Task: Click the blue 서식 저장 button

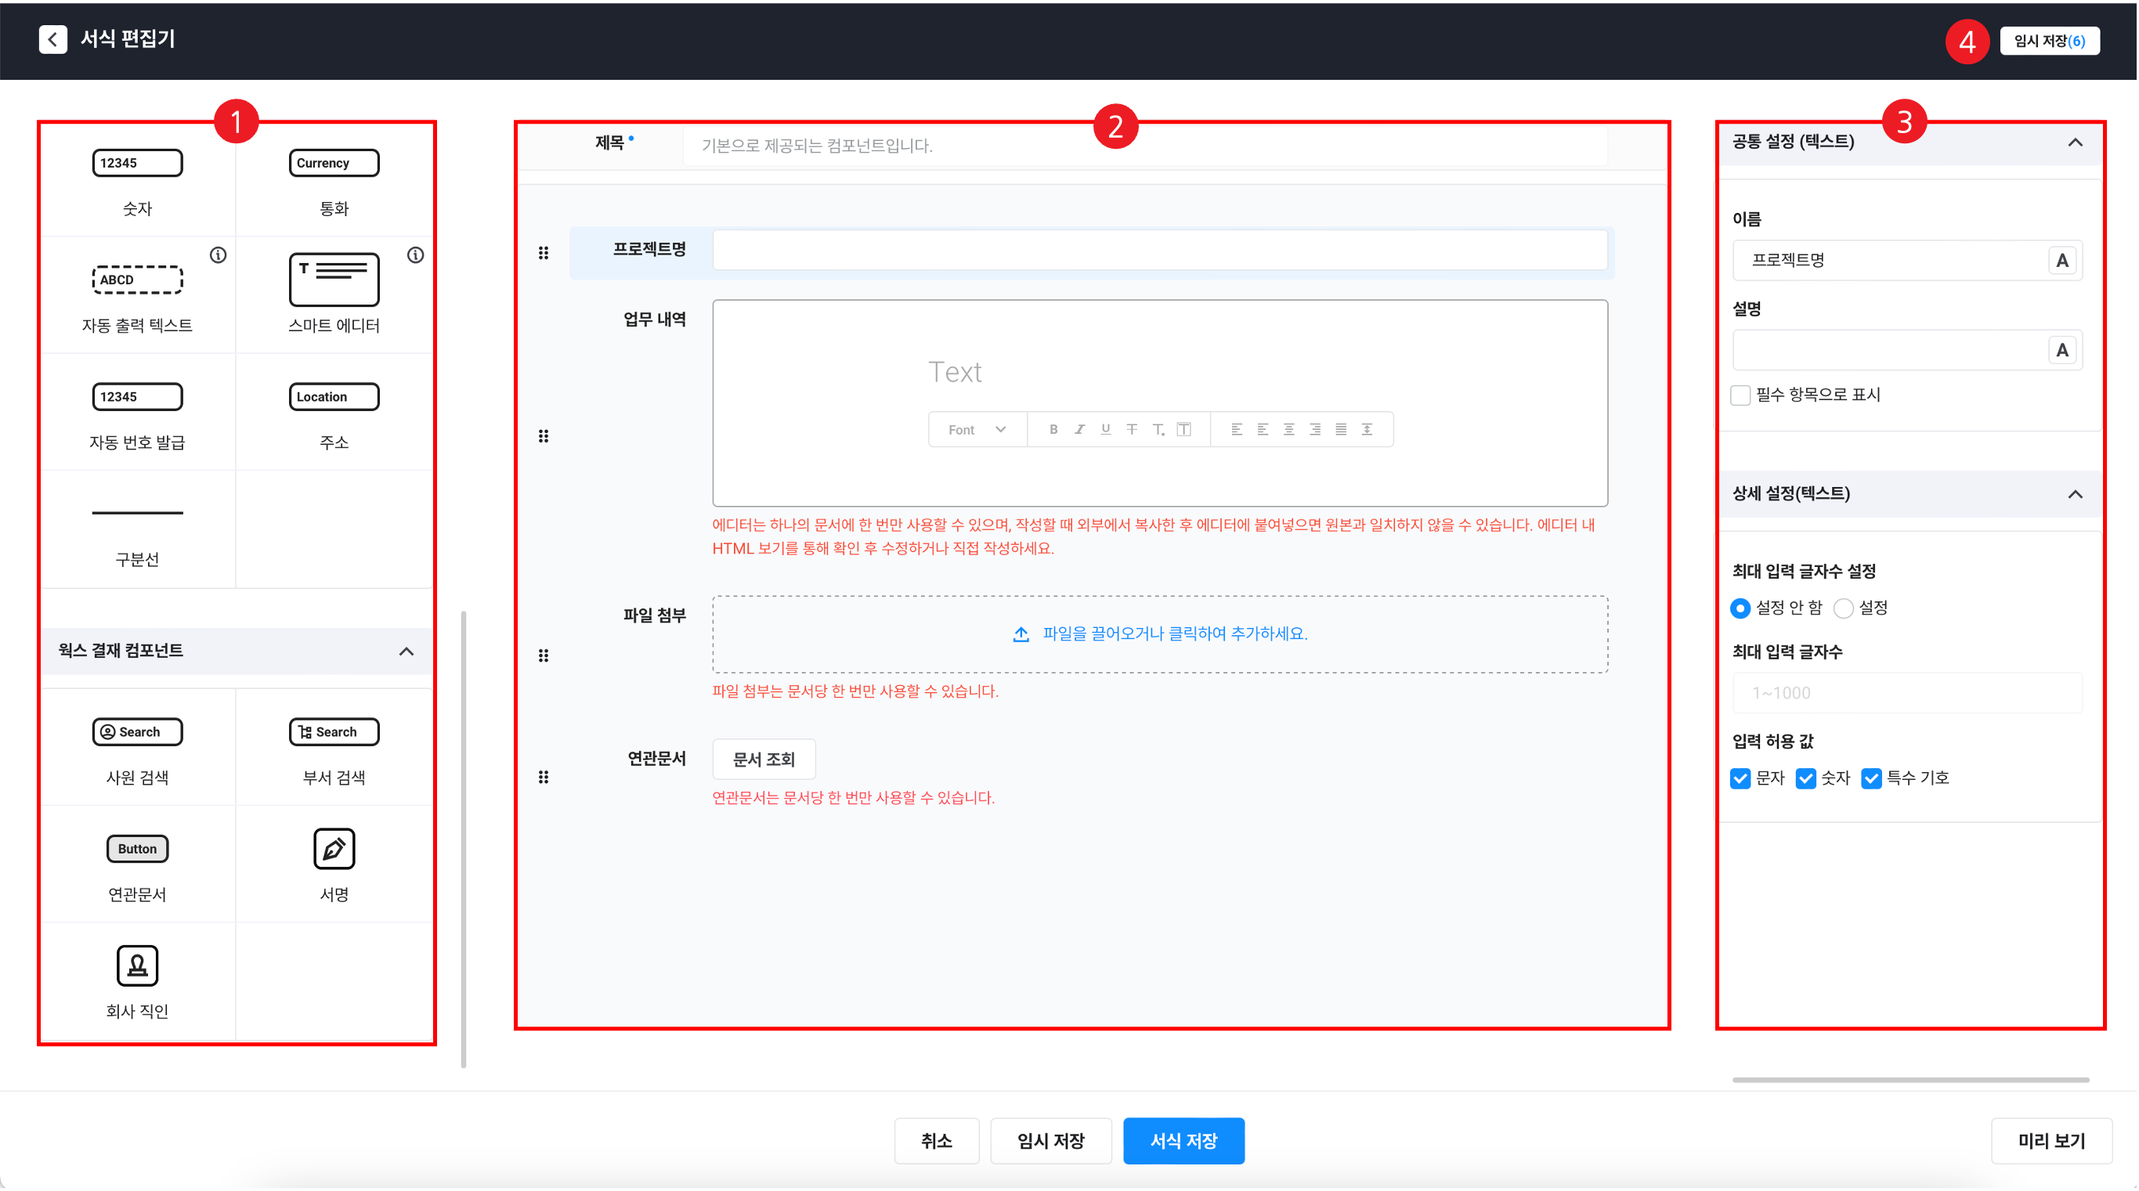Action: click(1183, 1140)
